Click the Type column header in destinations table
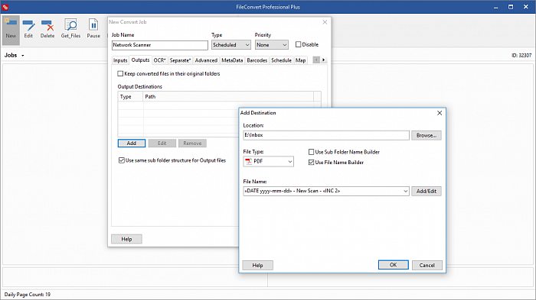The image size is (536, 300). [131, 97]
